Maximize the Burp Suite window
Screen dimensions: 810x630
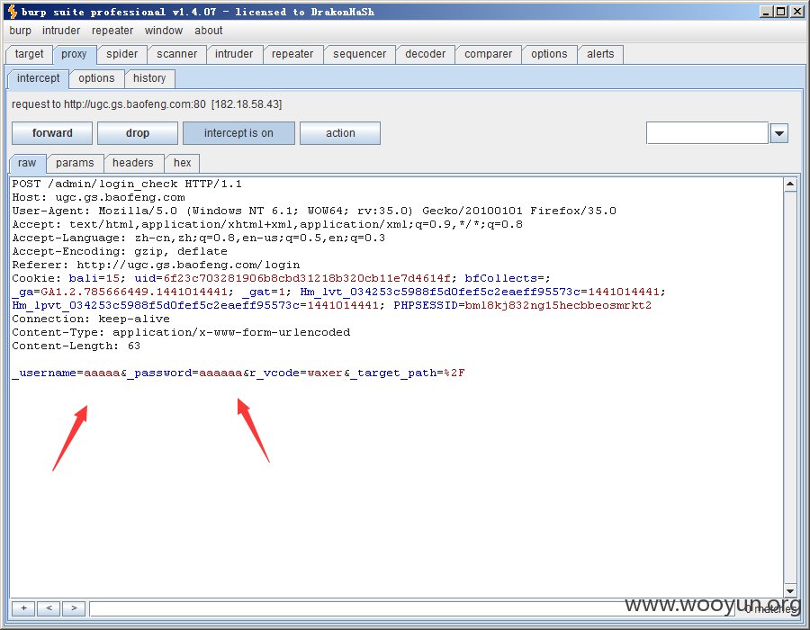click(781, 12)
